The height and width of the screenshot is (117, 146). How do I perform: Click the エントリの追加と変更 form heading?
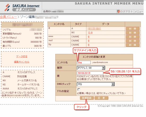94,57
